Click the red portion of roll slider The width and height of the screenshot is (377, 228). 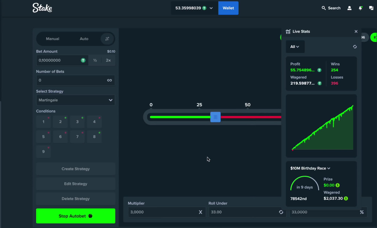251,117
